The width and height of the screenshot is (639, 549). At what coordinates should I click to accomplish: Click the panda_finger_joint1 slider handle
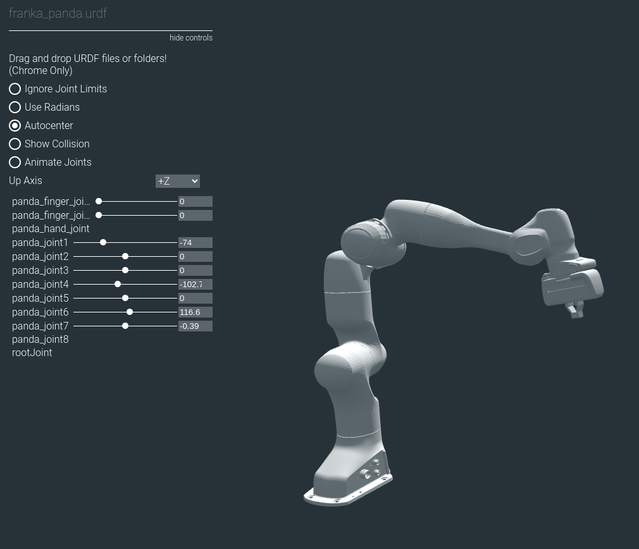pos(99,201)
